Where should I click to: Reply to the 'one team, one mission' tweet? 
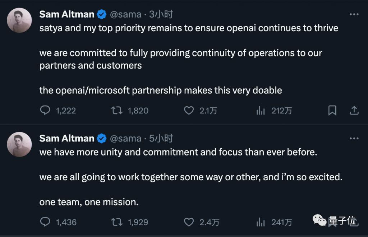click(x=45, y=222)
